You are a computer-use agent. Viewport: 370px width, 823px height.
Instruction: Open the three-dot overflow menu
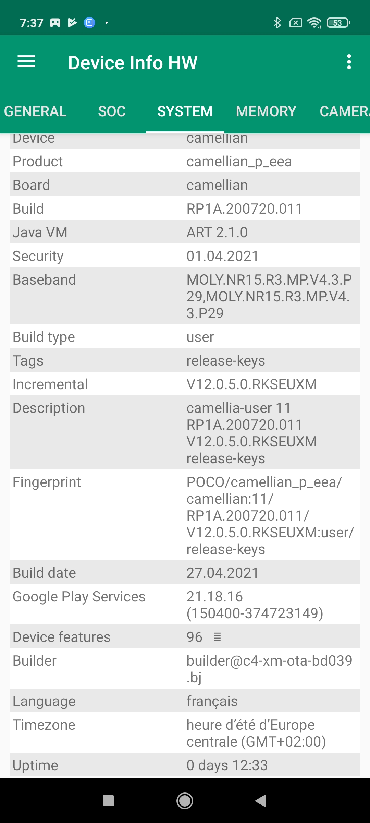click(349, 62)
